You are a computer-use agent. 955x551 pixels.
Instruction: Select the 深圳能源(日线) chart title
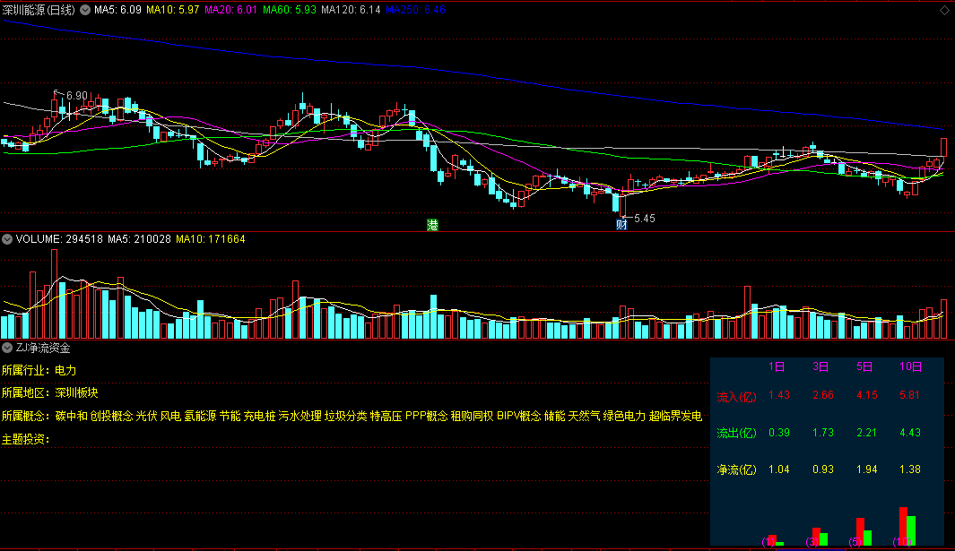point(39,10)
